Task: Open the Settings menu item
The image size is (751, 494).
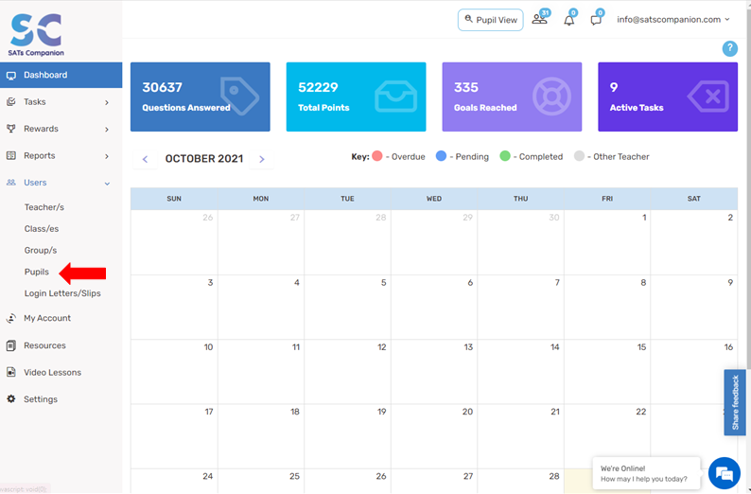Action: click(41, 399)
